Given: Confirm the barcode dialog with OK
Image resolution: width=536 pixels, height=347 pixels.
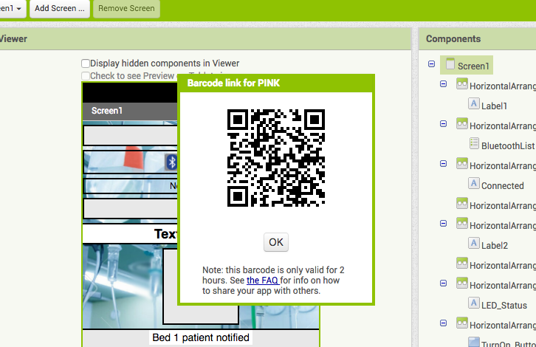Looking at the screenshot, I should point(276,242).
